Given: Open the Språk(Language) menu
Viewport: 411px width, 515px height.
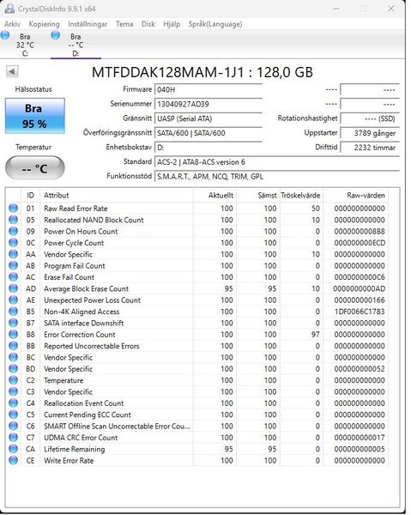Looking at the screenshot, I should [x=215, y=24].
